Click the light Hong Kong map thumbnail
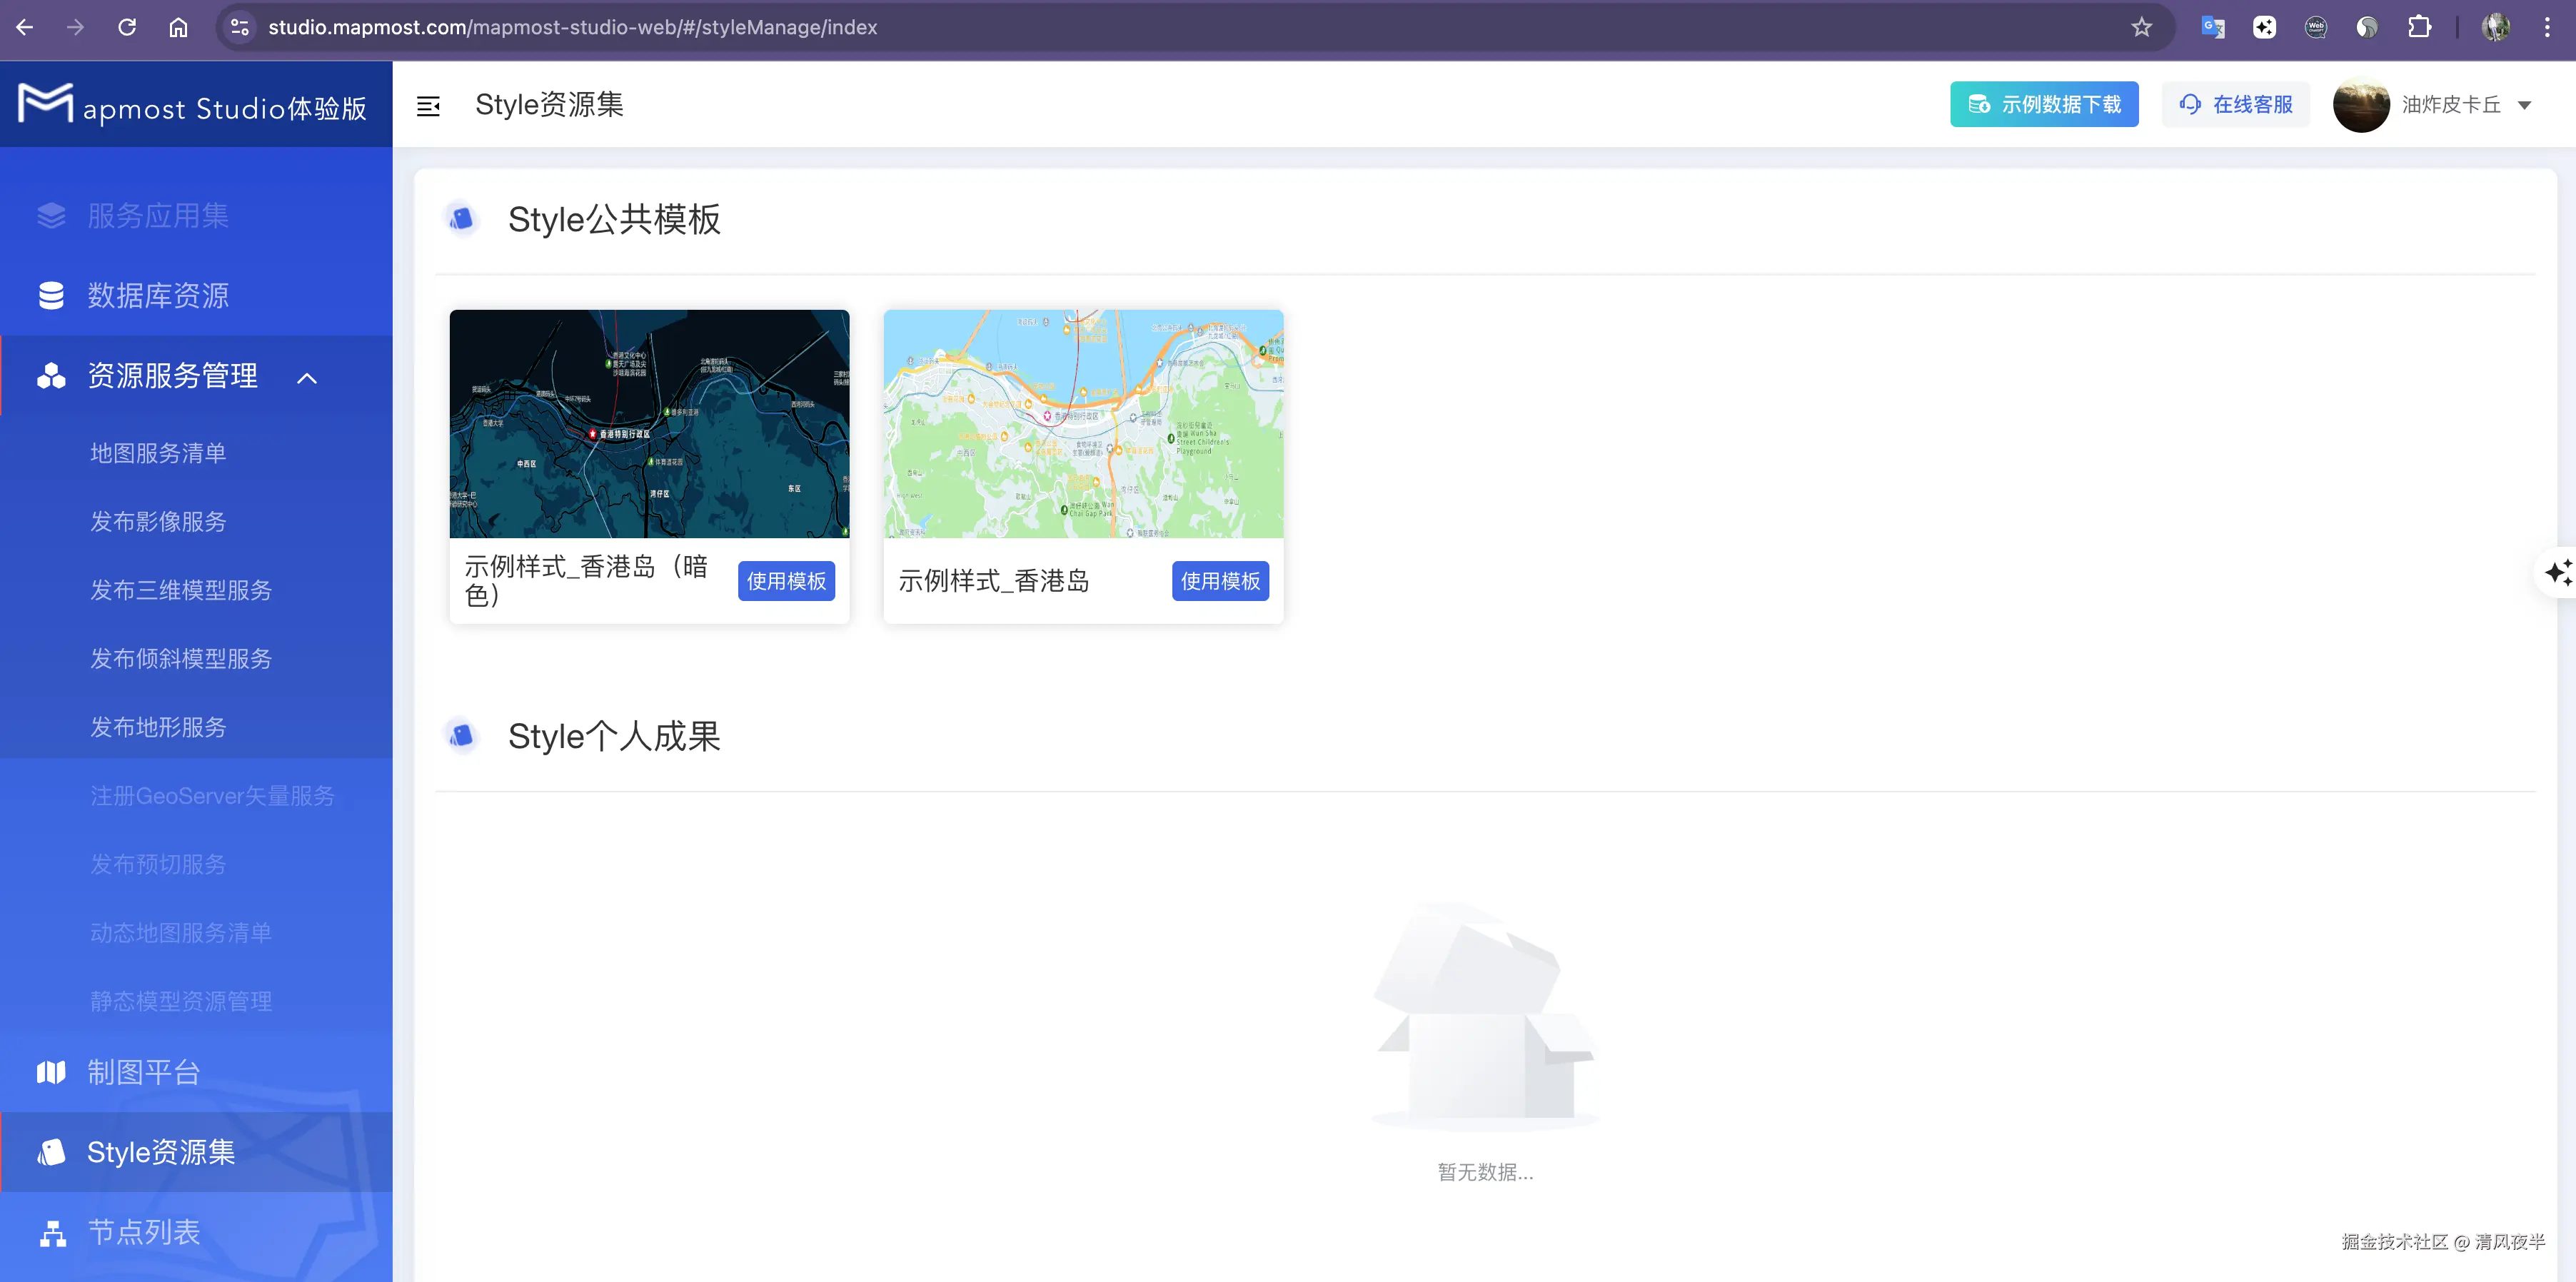The image size is (2576, 1282). (x=1083, y=424)
